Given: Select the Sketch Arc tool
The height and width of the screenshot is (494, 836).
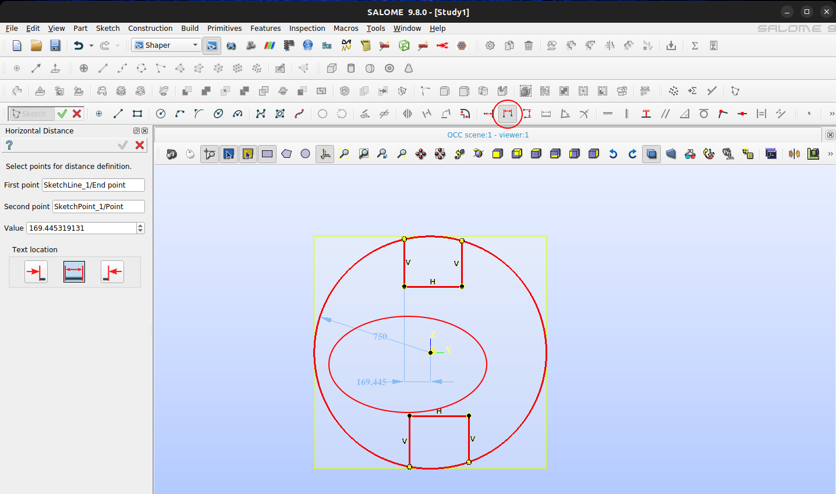Looking at the screenshot, I should [180, 114].
